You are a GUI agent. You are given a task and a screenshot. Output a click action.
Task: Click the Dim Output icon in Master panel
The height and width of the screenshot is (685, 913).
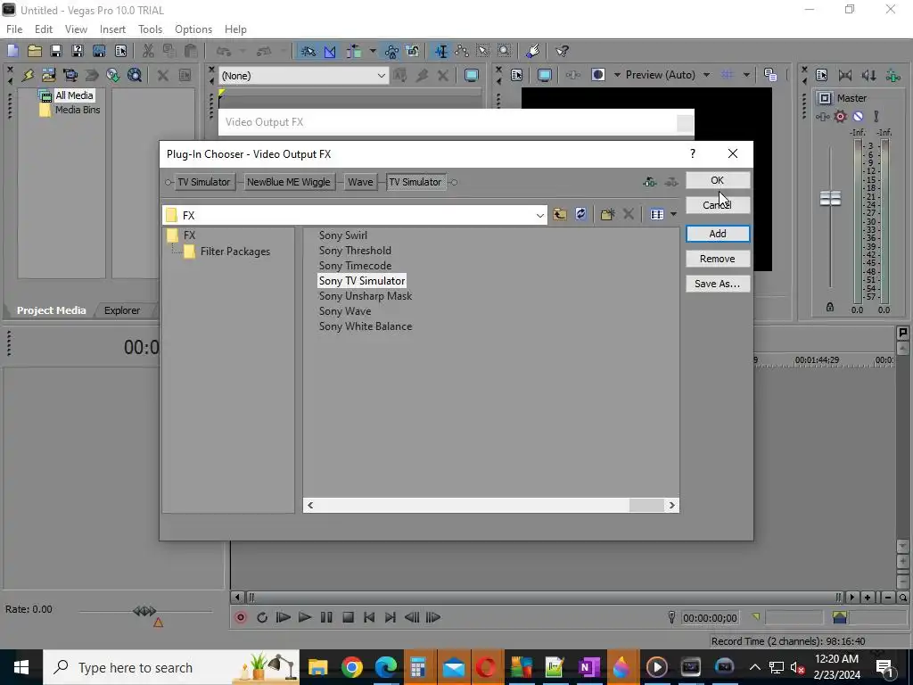(868, 75)
